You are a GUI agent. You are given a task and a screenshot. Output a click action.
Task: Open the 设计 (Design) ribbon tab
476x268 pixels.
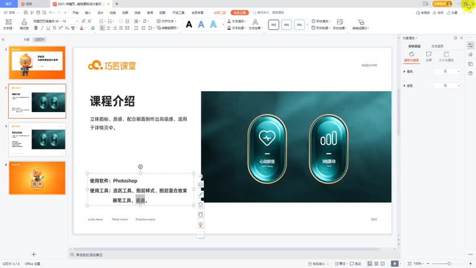(100, 13)
